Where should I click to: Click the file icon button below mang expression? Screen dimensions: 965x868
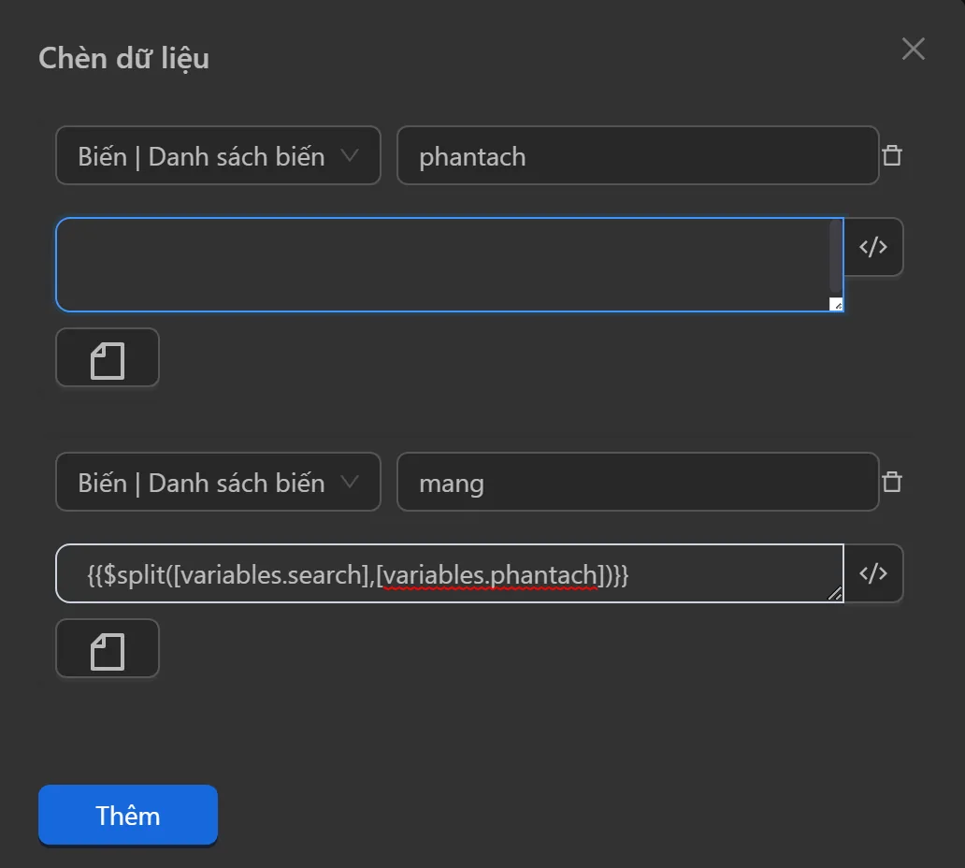point(108,648)
